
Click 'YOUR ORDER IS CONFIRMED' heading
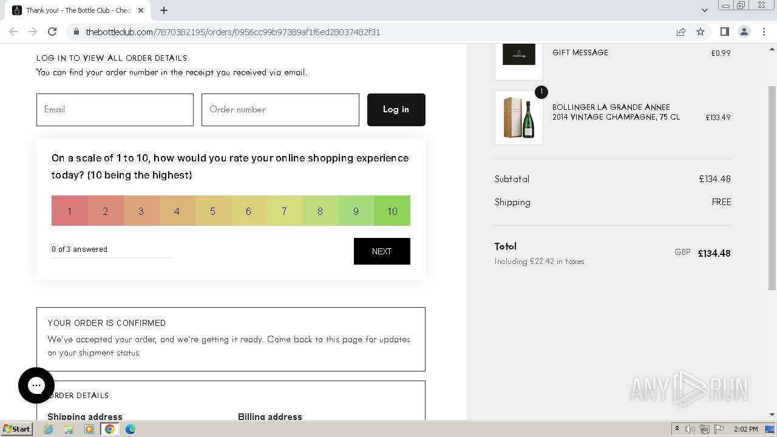pos(106,323)
